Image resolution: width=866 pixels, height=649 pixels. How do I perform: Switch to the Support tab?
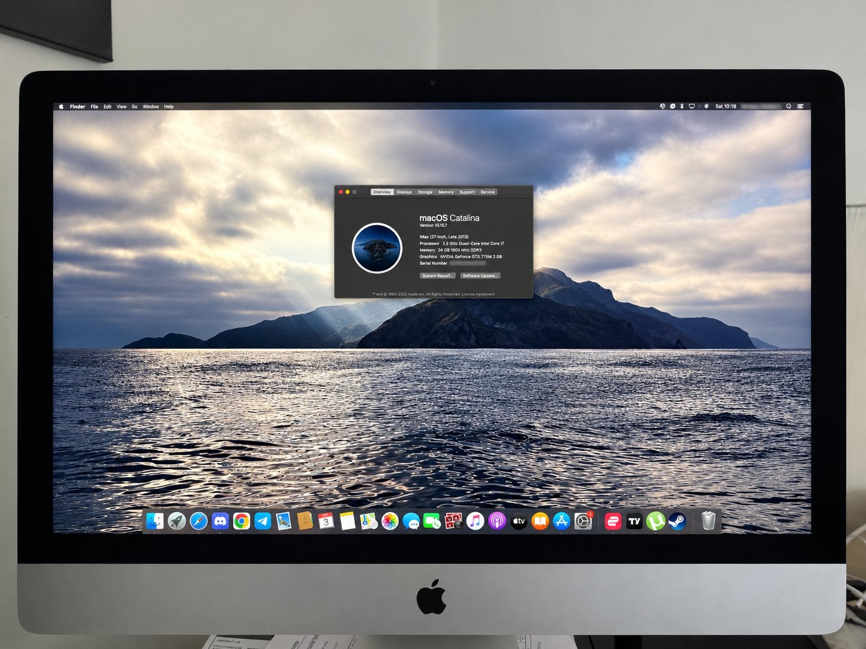467,192
